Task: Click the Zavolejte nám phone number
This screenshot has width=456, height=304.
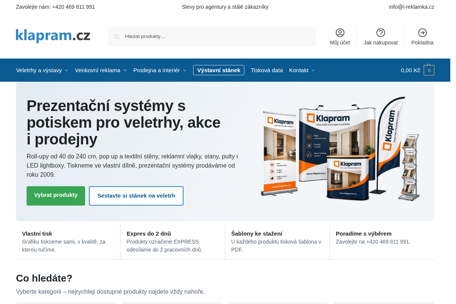Action: [55, 7]
